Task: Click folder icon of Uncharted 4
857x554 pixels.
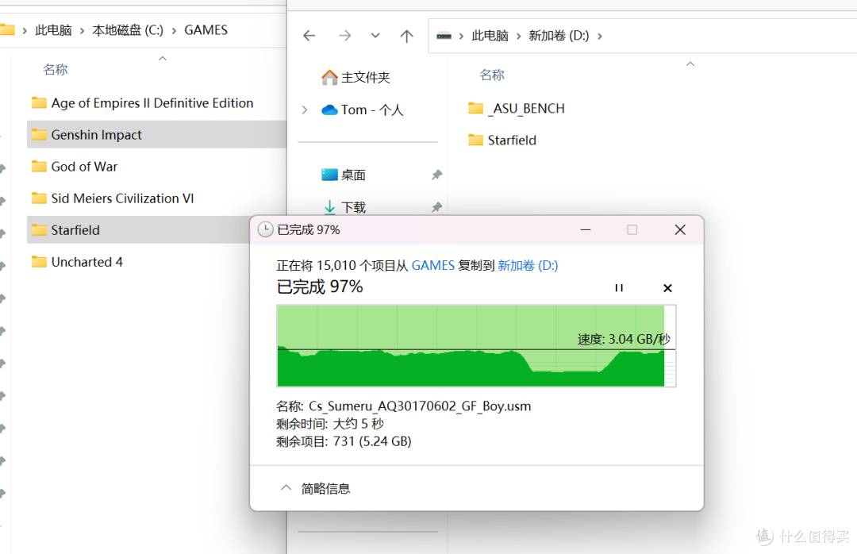Action: [39, 261]
